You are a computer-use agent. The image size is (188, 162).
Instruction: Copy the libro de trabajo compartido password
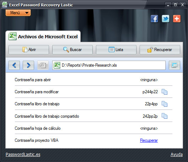coord(165,116)
